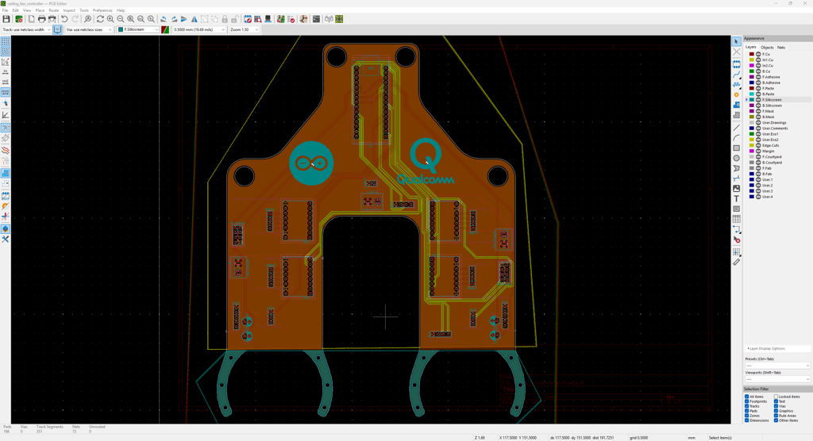Screen dimensions: 813x441
Task: Open the Footprint Editor from the toolbar
Action: [x=248, y=19]
